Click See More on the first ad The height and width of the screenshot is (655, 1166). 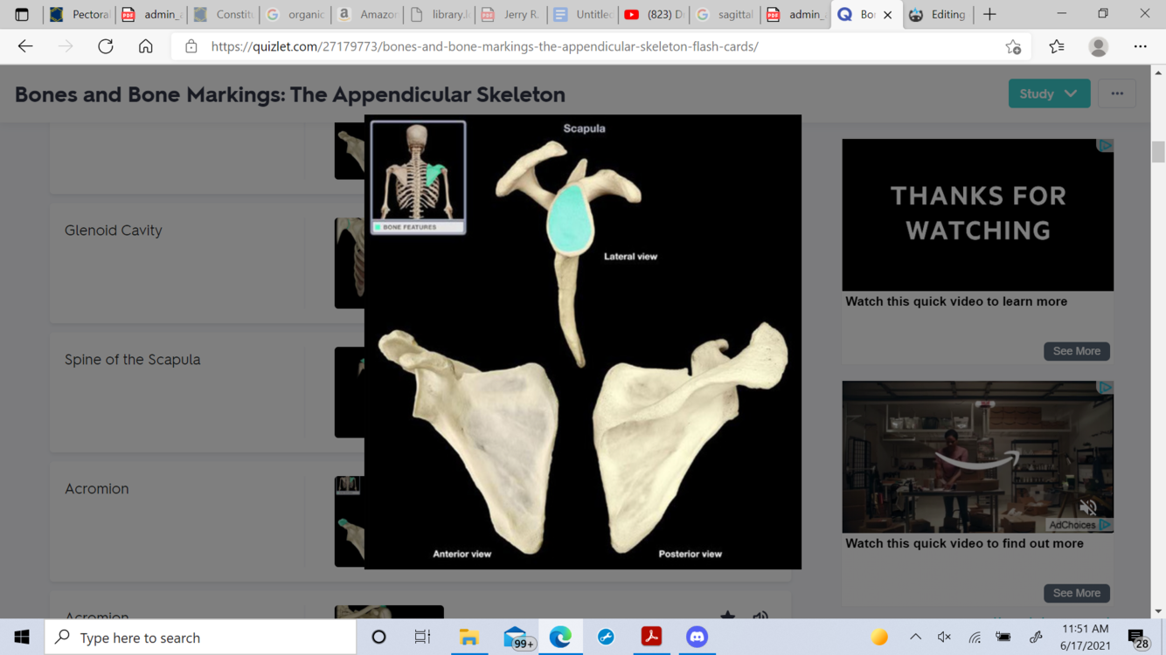point(1077,351)
